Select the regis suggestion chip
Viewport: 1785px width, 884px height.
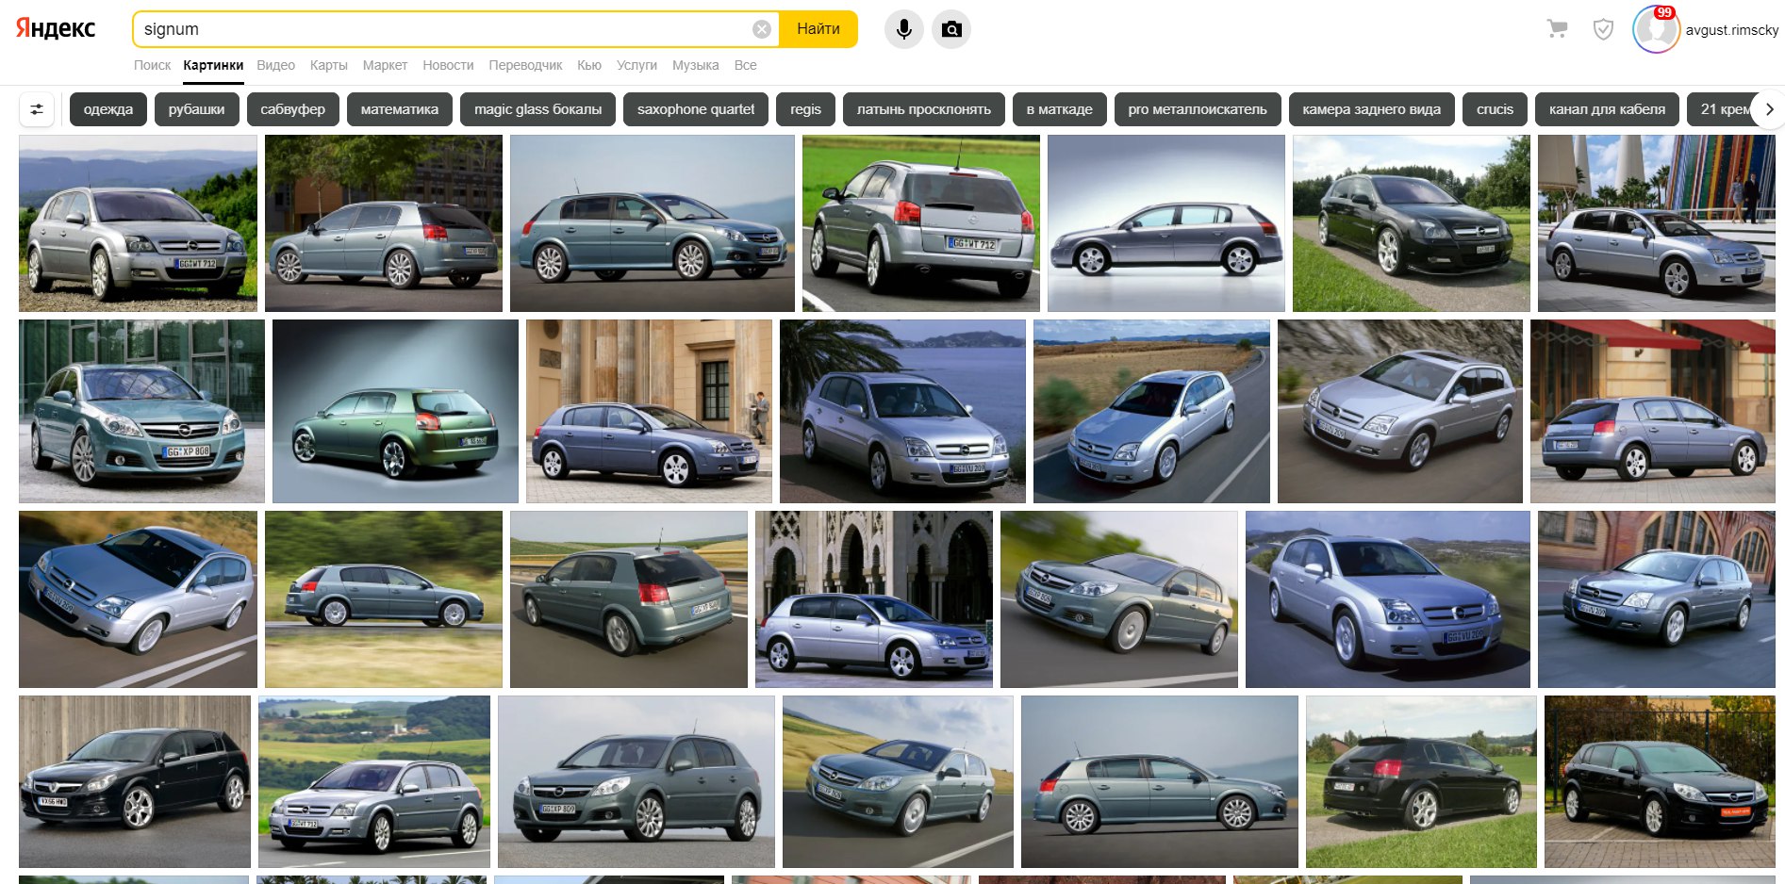click(805, 109)
